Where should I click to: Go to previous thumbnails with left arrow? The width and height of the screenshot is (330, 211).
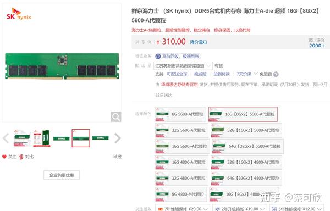point(5,138)
